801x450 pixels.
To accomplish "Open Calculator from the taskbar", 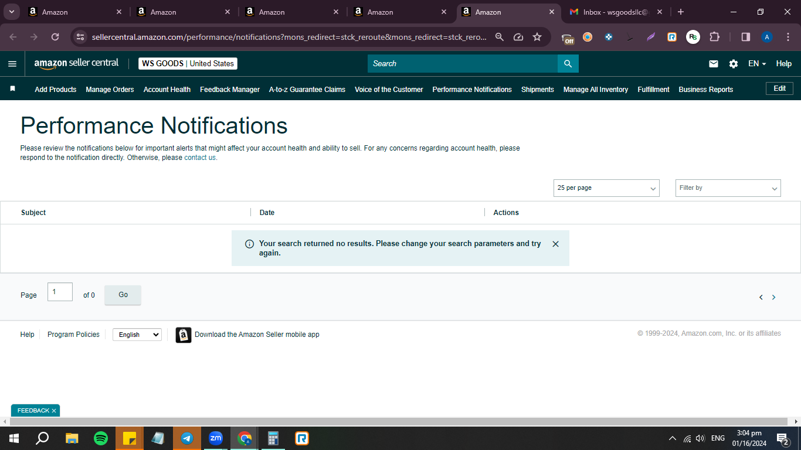I will pyautogui.click(x=273, y=438).
